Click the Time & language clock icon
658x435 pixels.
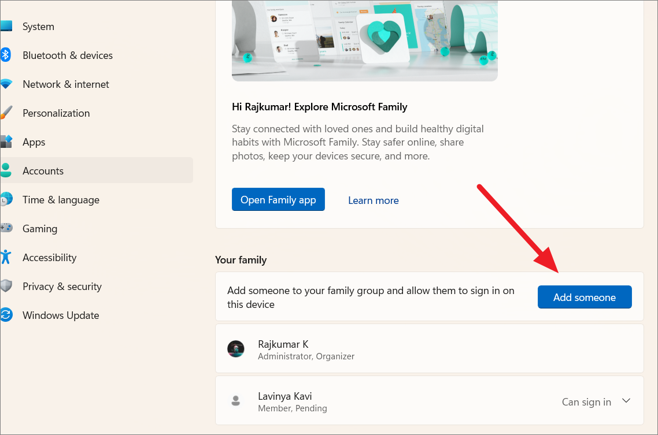point(6,200)
